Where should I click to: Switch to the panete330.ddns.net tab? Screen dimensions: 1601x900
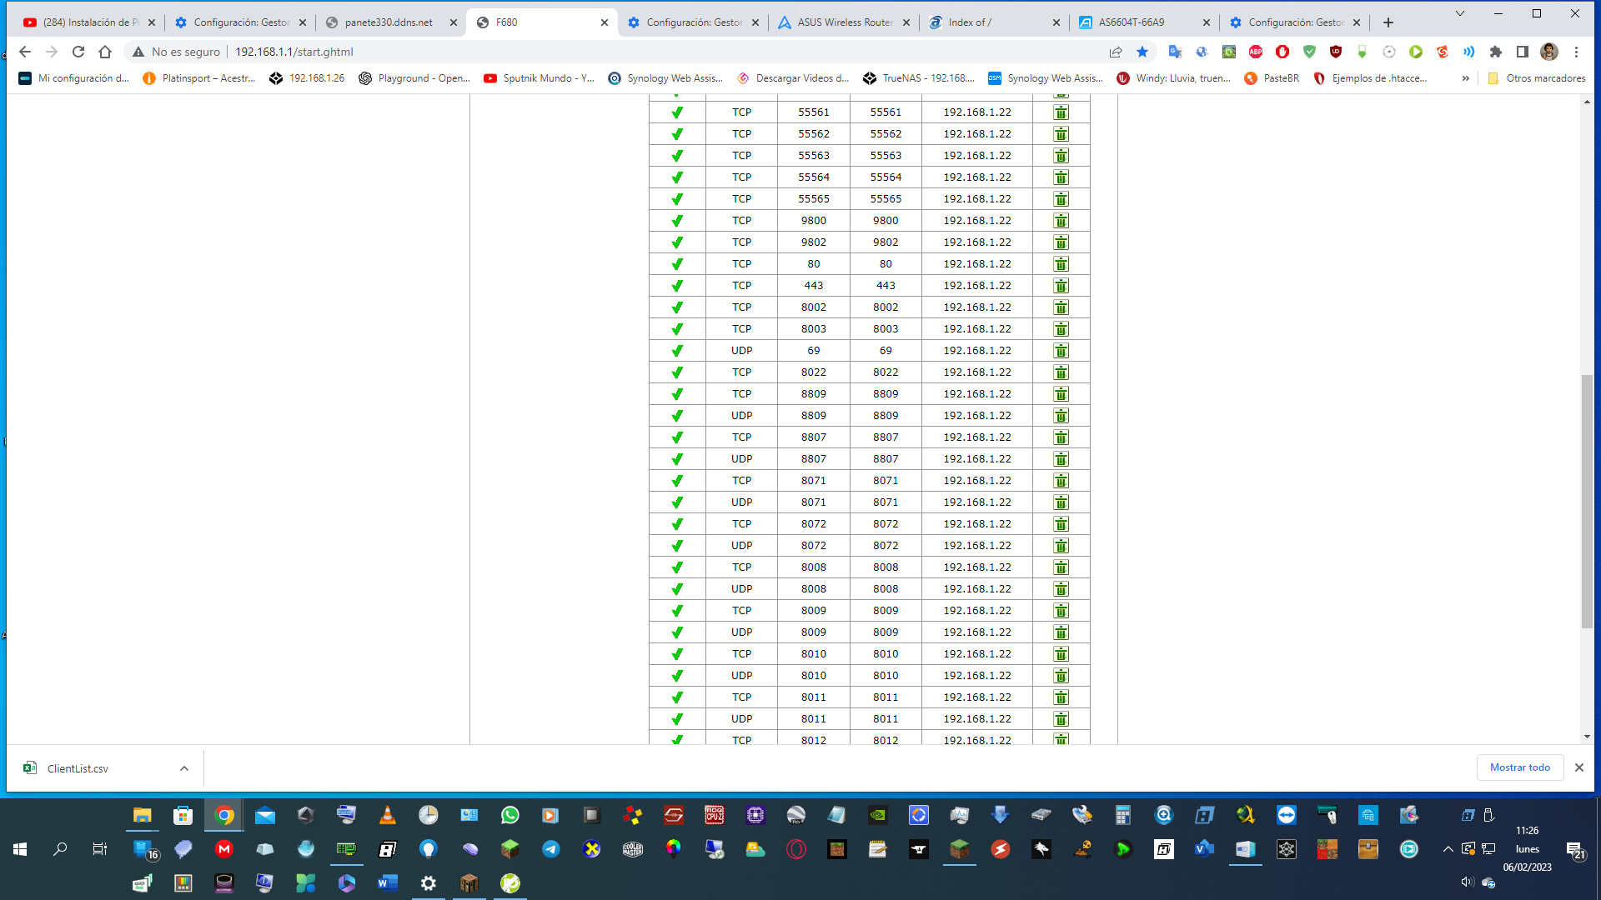[x=389, y=22]
